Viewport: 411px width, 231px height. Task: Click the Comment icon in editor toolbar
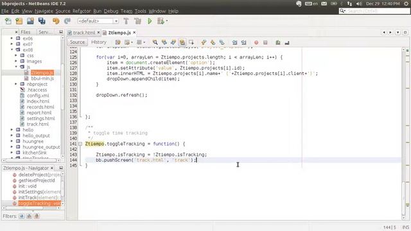click(278, 42)
